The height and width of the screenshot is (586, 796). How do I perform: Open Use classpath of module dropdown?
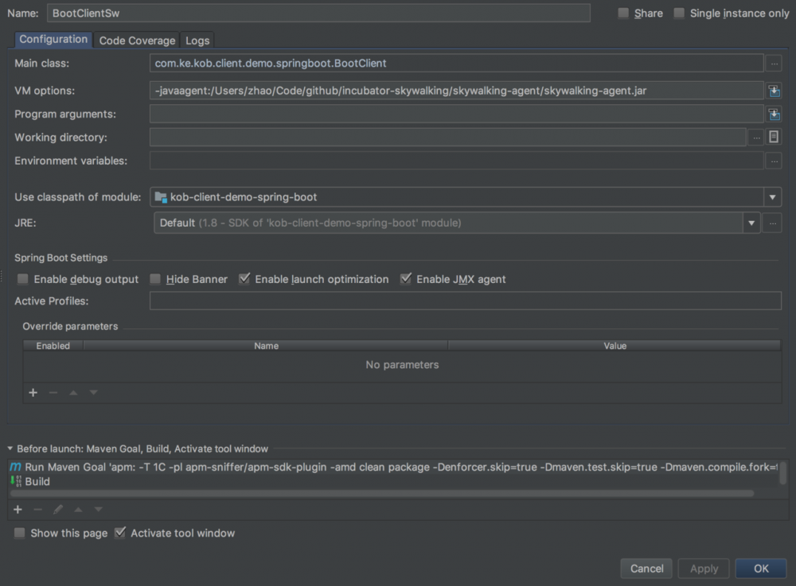[x=772, y=198]
